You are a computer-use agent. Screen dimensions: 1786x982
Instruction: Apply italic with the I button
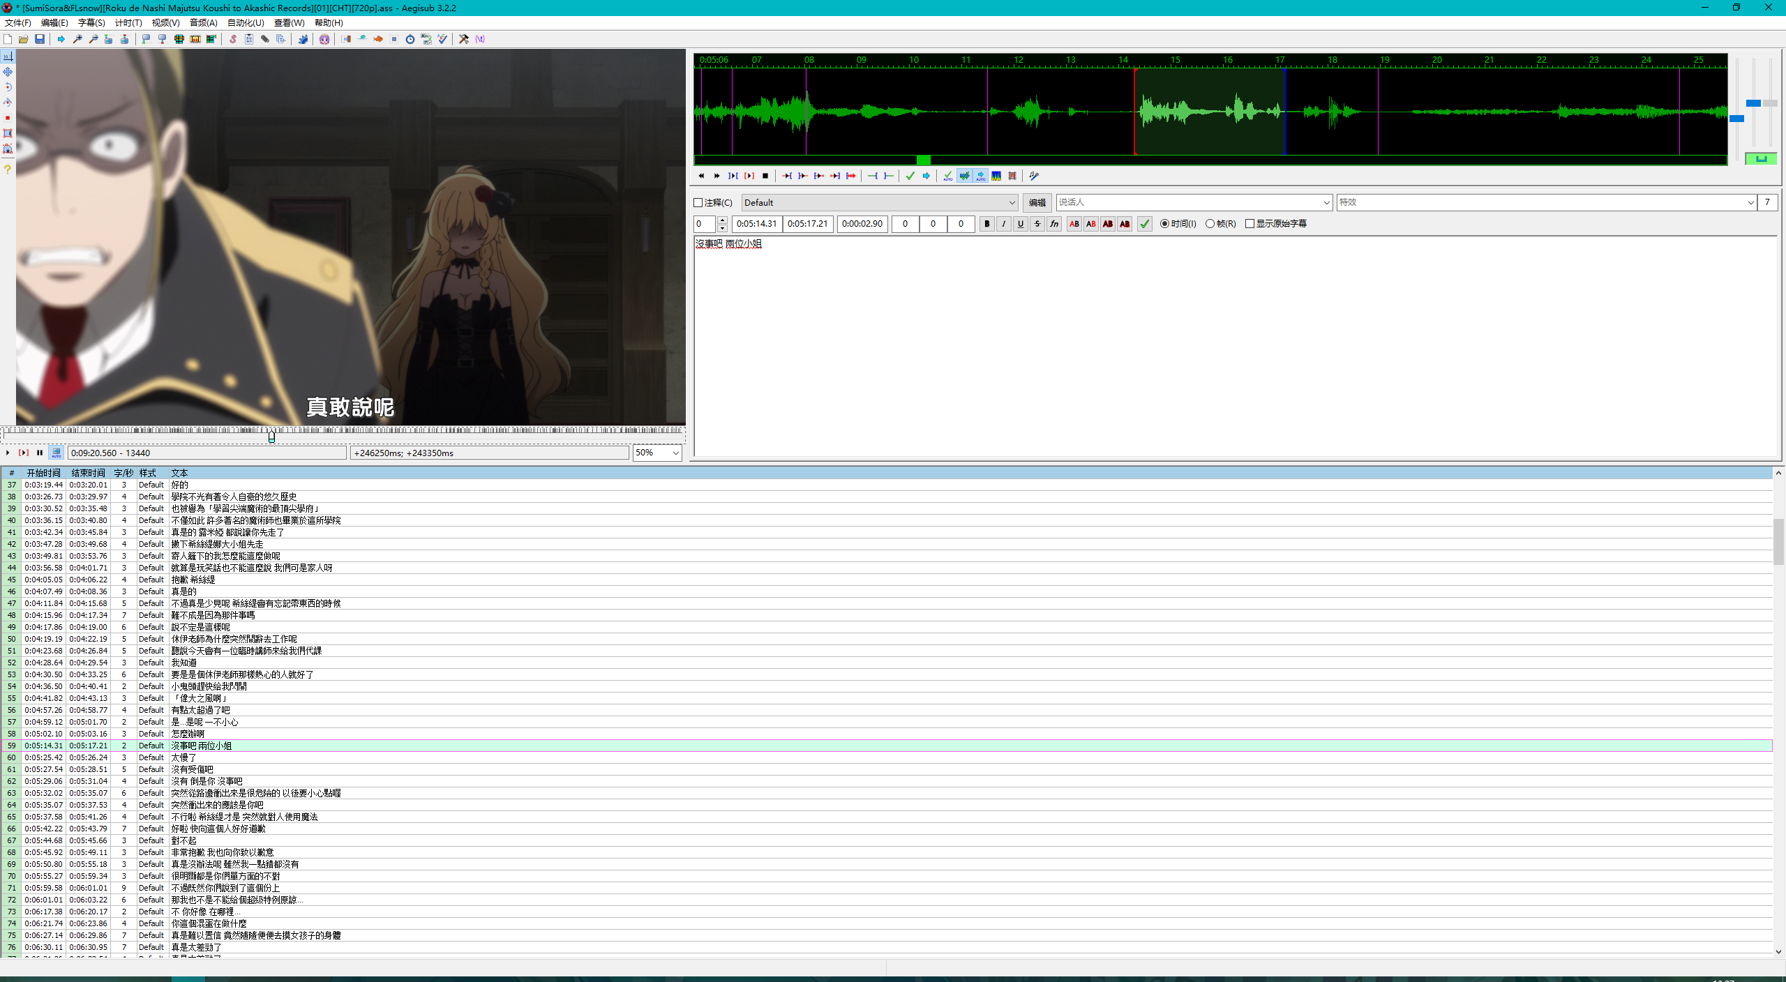(x=1003, y=224)
